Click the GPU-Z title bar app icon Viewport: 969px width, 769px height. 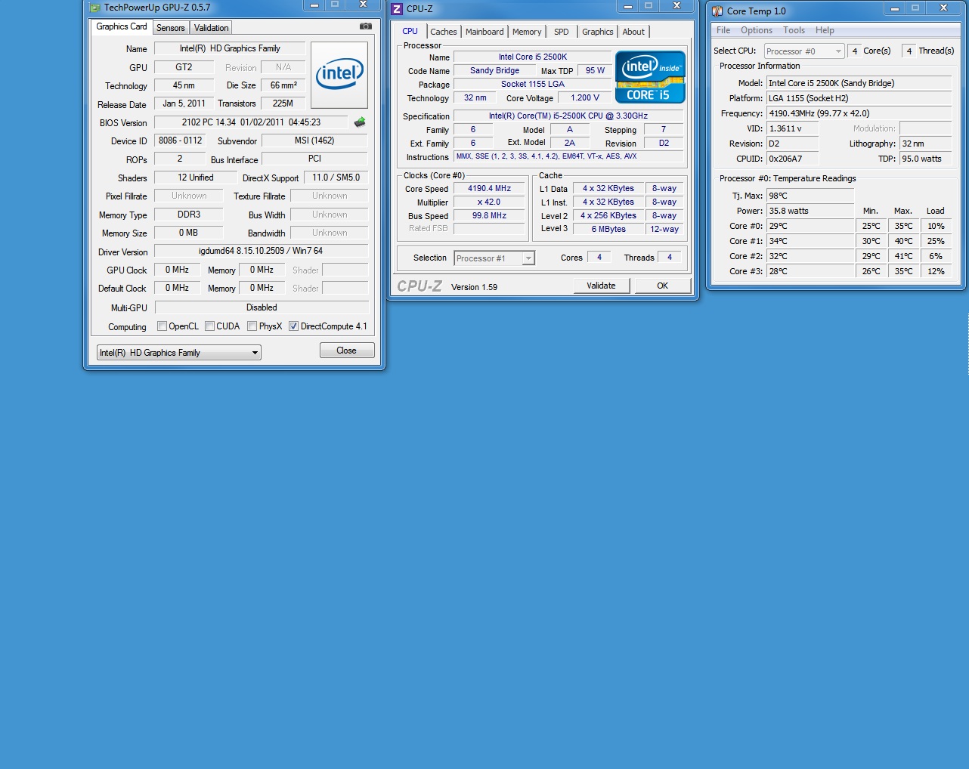tap(94, 8)
